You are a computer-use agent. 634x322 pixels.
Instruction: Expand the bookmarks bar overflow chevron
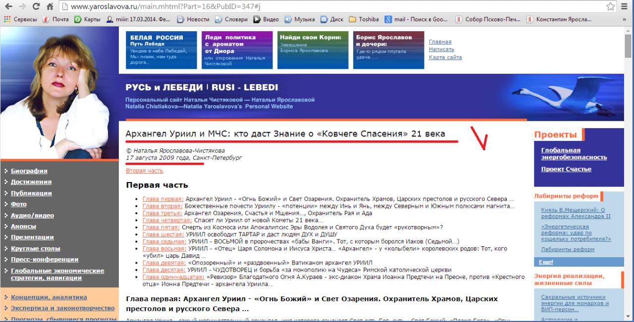(624, 20)
